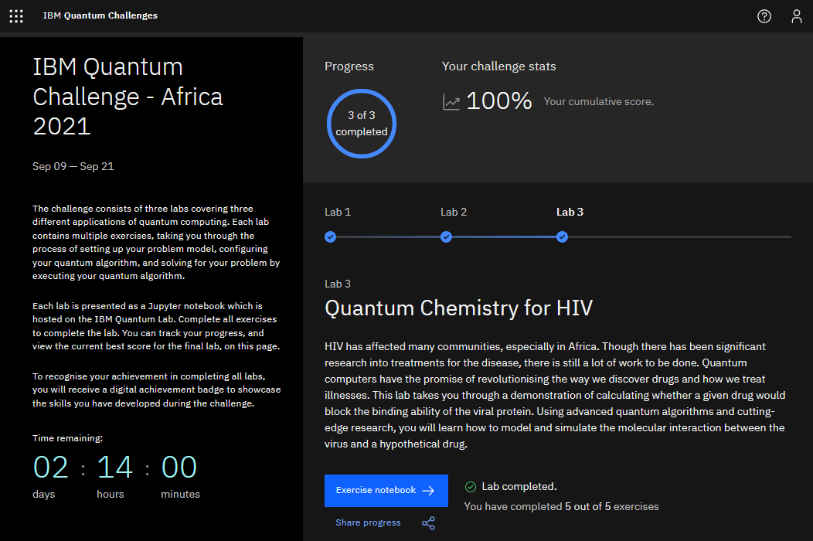The height and width of the screenshot is (541, 813).
Task: Click the arrow on Exercise notebook button
Action: (x=428, y=491)
